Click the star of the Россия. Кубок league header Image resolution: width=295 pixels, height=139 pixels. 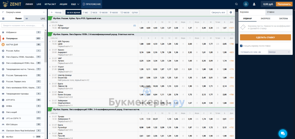pyautogui.click(x=50, y=18)
